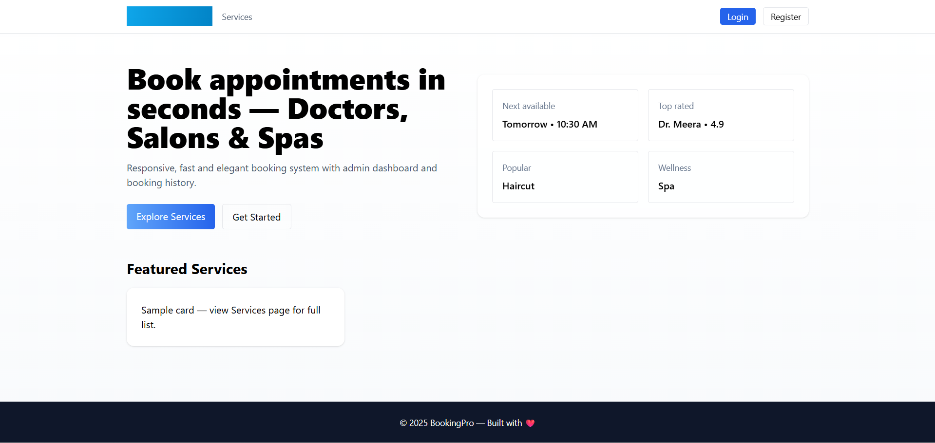
Task: Open the Services page
Action: [236, 17]
